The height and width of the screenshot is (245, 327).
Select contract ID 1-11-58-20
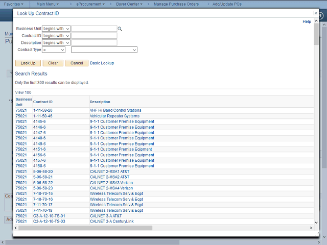point(43,110)
